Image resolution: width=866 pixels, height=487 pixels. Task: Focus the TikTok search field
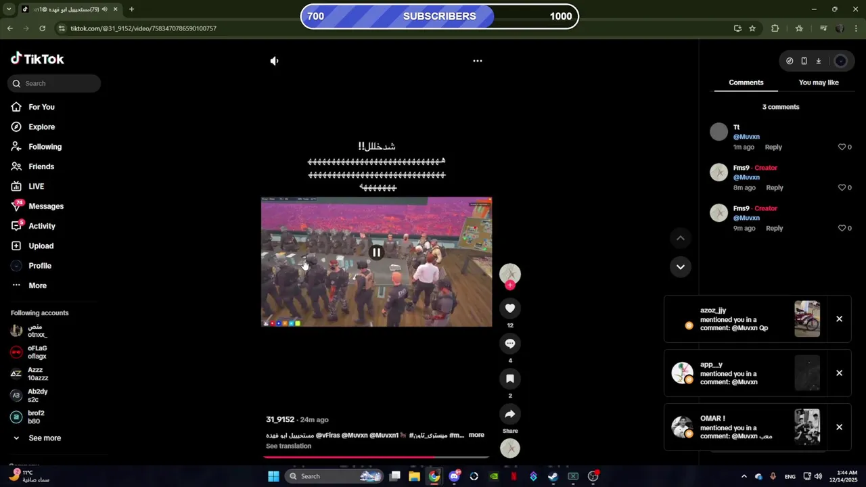[x=54, y=83]
